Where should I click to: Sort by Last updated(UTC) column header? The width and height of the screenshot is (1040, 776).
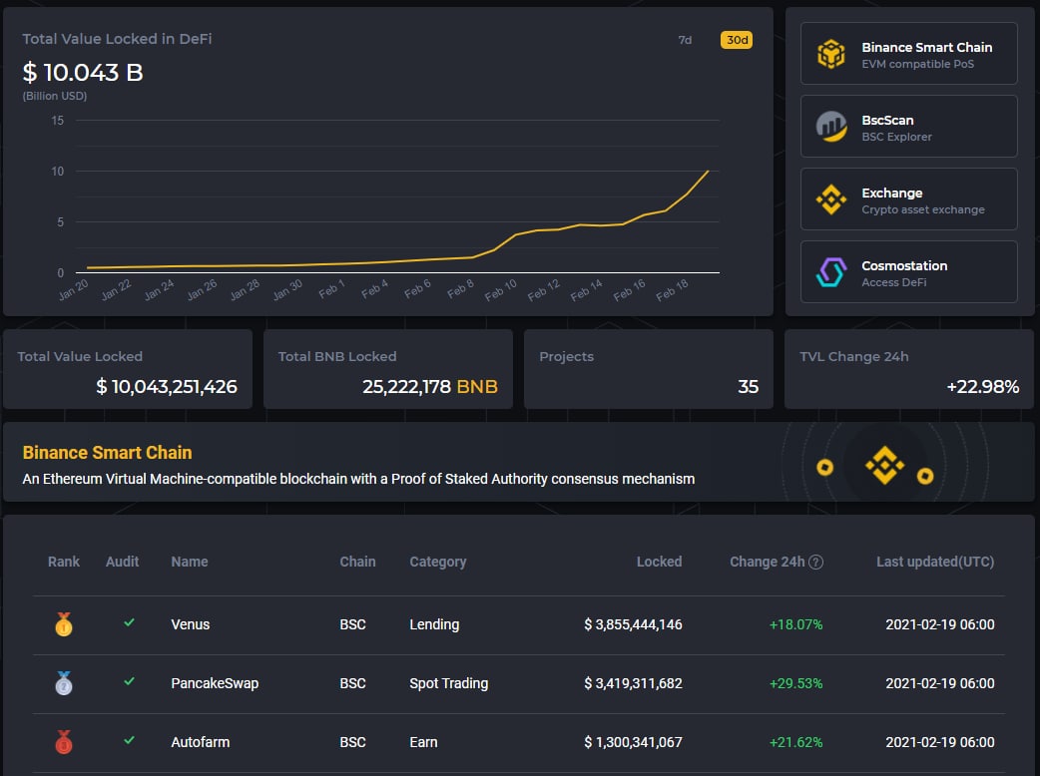pyautogui.click(x=934, y=562)
